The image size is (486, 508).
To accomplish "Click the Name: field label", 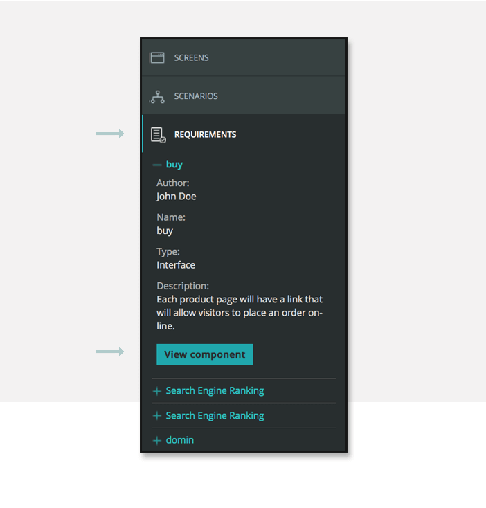I will tap(171, 217).
